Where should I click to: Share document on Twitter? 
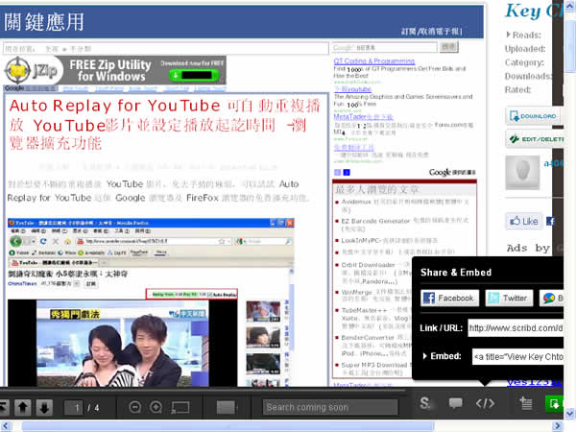click(508, 298)
